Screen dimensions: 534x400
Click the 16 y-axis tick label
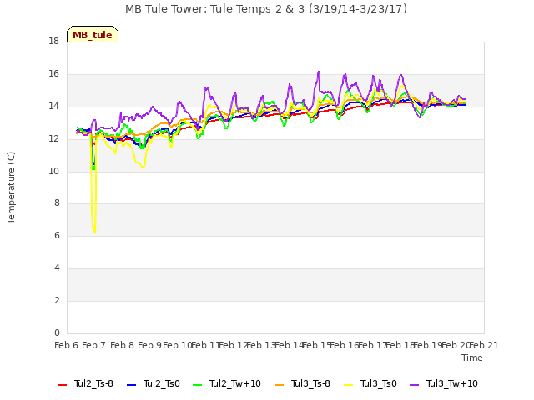(53, 74)
